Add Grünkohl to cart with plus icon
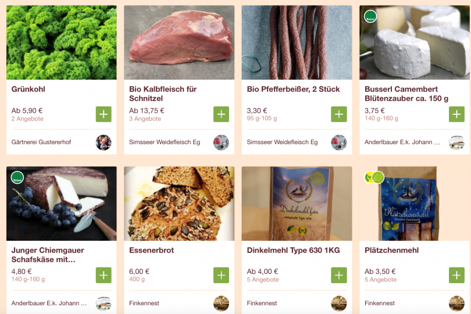The height and width of the screenshot is (314, 471). 104,114
